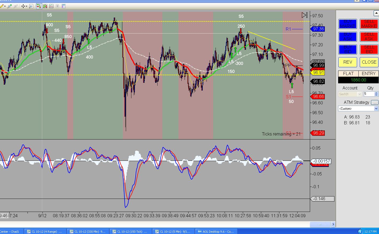The height and width of the screenshot is (234, 379).
Task: Select the pencil drawing tool
Action: click(2, 6)
